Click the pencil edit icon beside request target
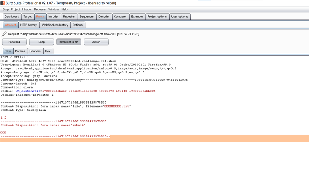The height and width of the screenshot is (173, 309). (4, 34)
